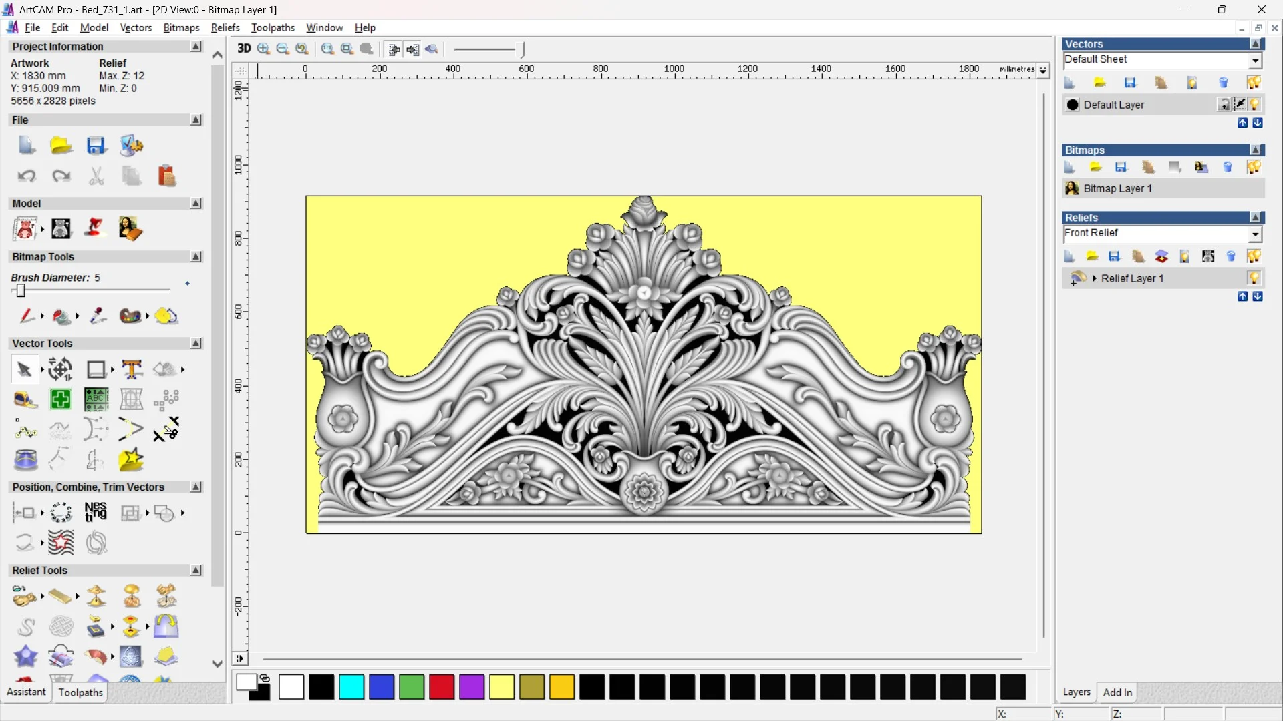Image resolution: width=1283 pixels, height=721 pixels.
Task: Click the 3D view button
Action: click(x=244, y=49)
